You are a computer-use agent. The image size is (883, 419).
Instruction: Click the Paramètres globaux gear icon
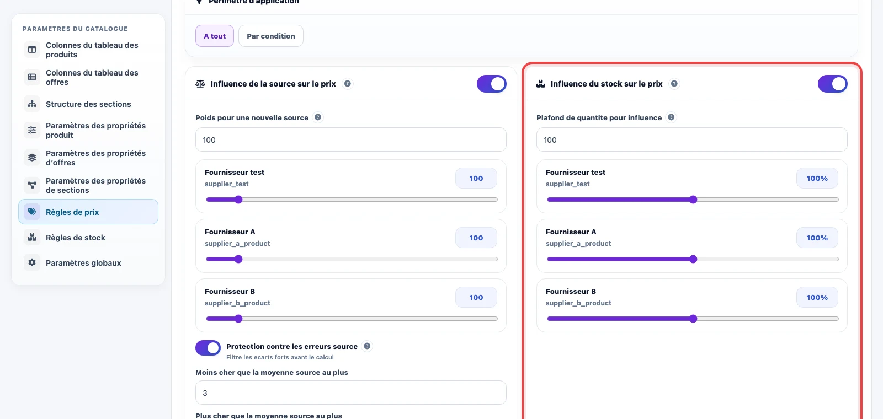[x=32, y=262]
